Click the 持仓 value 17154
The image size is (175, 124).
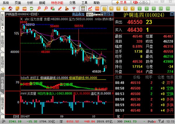(x=137, y=67)
